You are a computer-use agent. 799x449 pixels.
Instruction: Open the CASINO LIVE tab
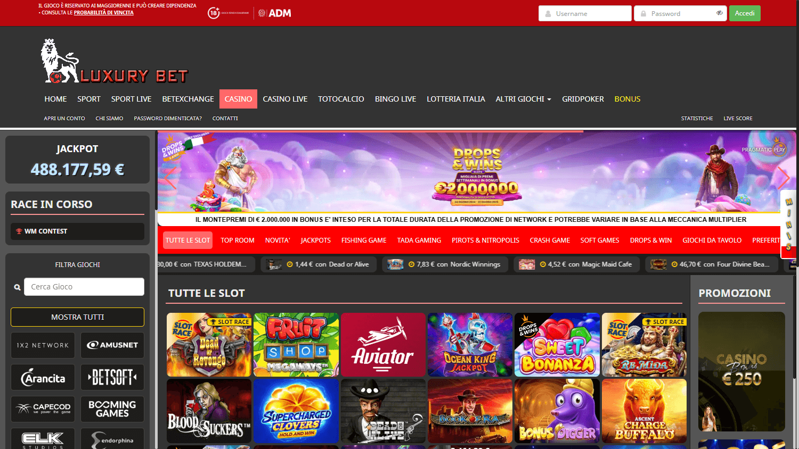285,99
